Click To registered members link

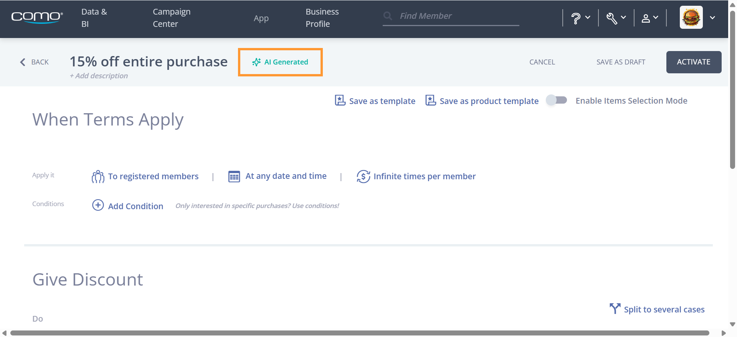tap(153, 177)
